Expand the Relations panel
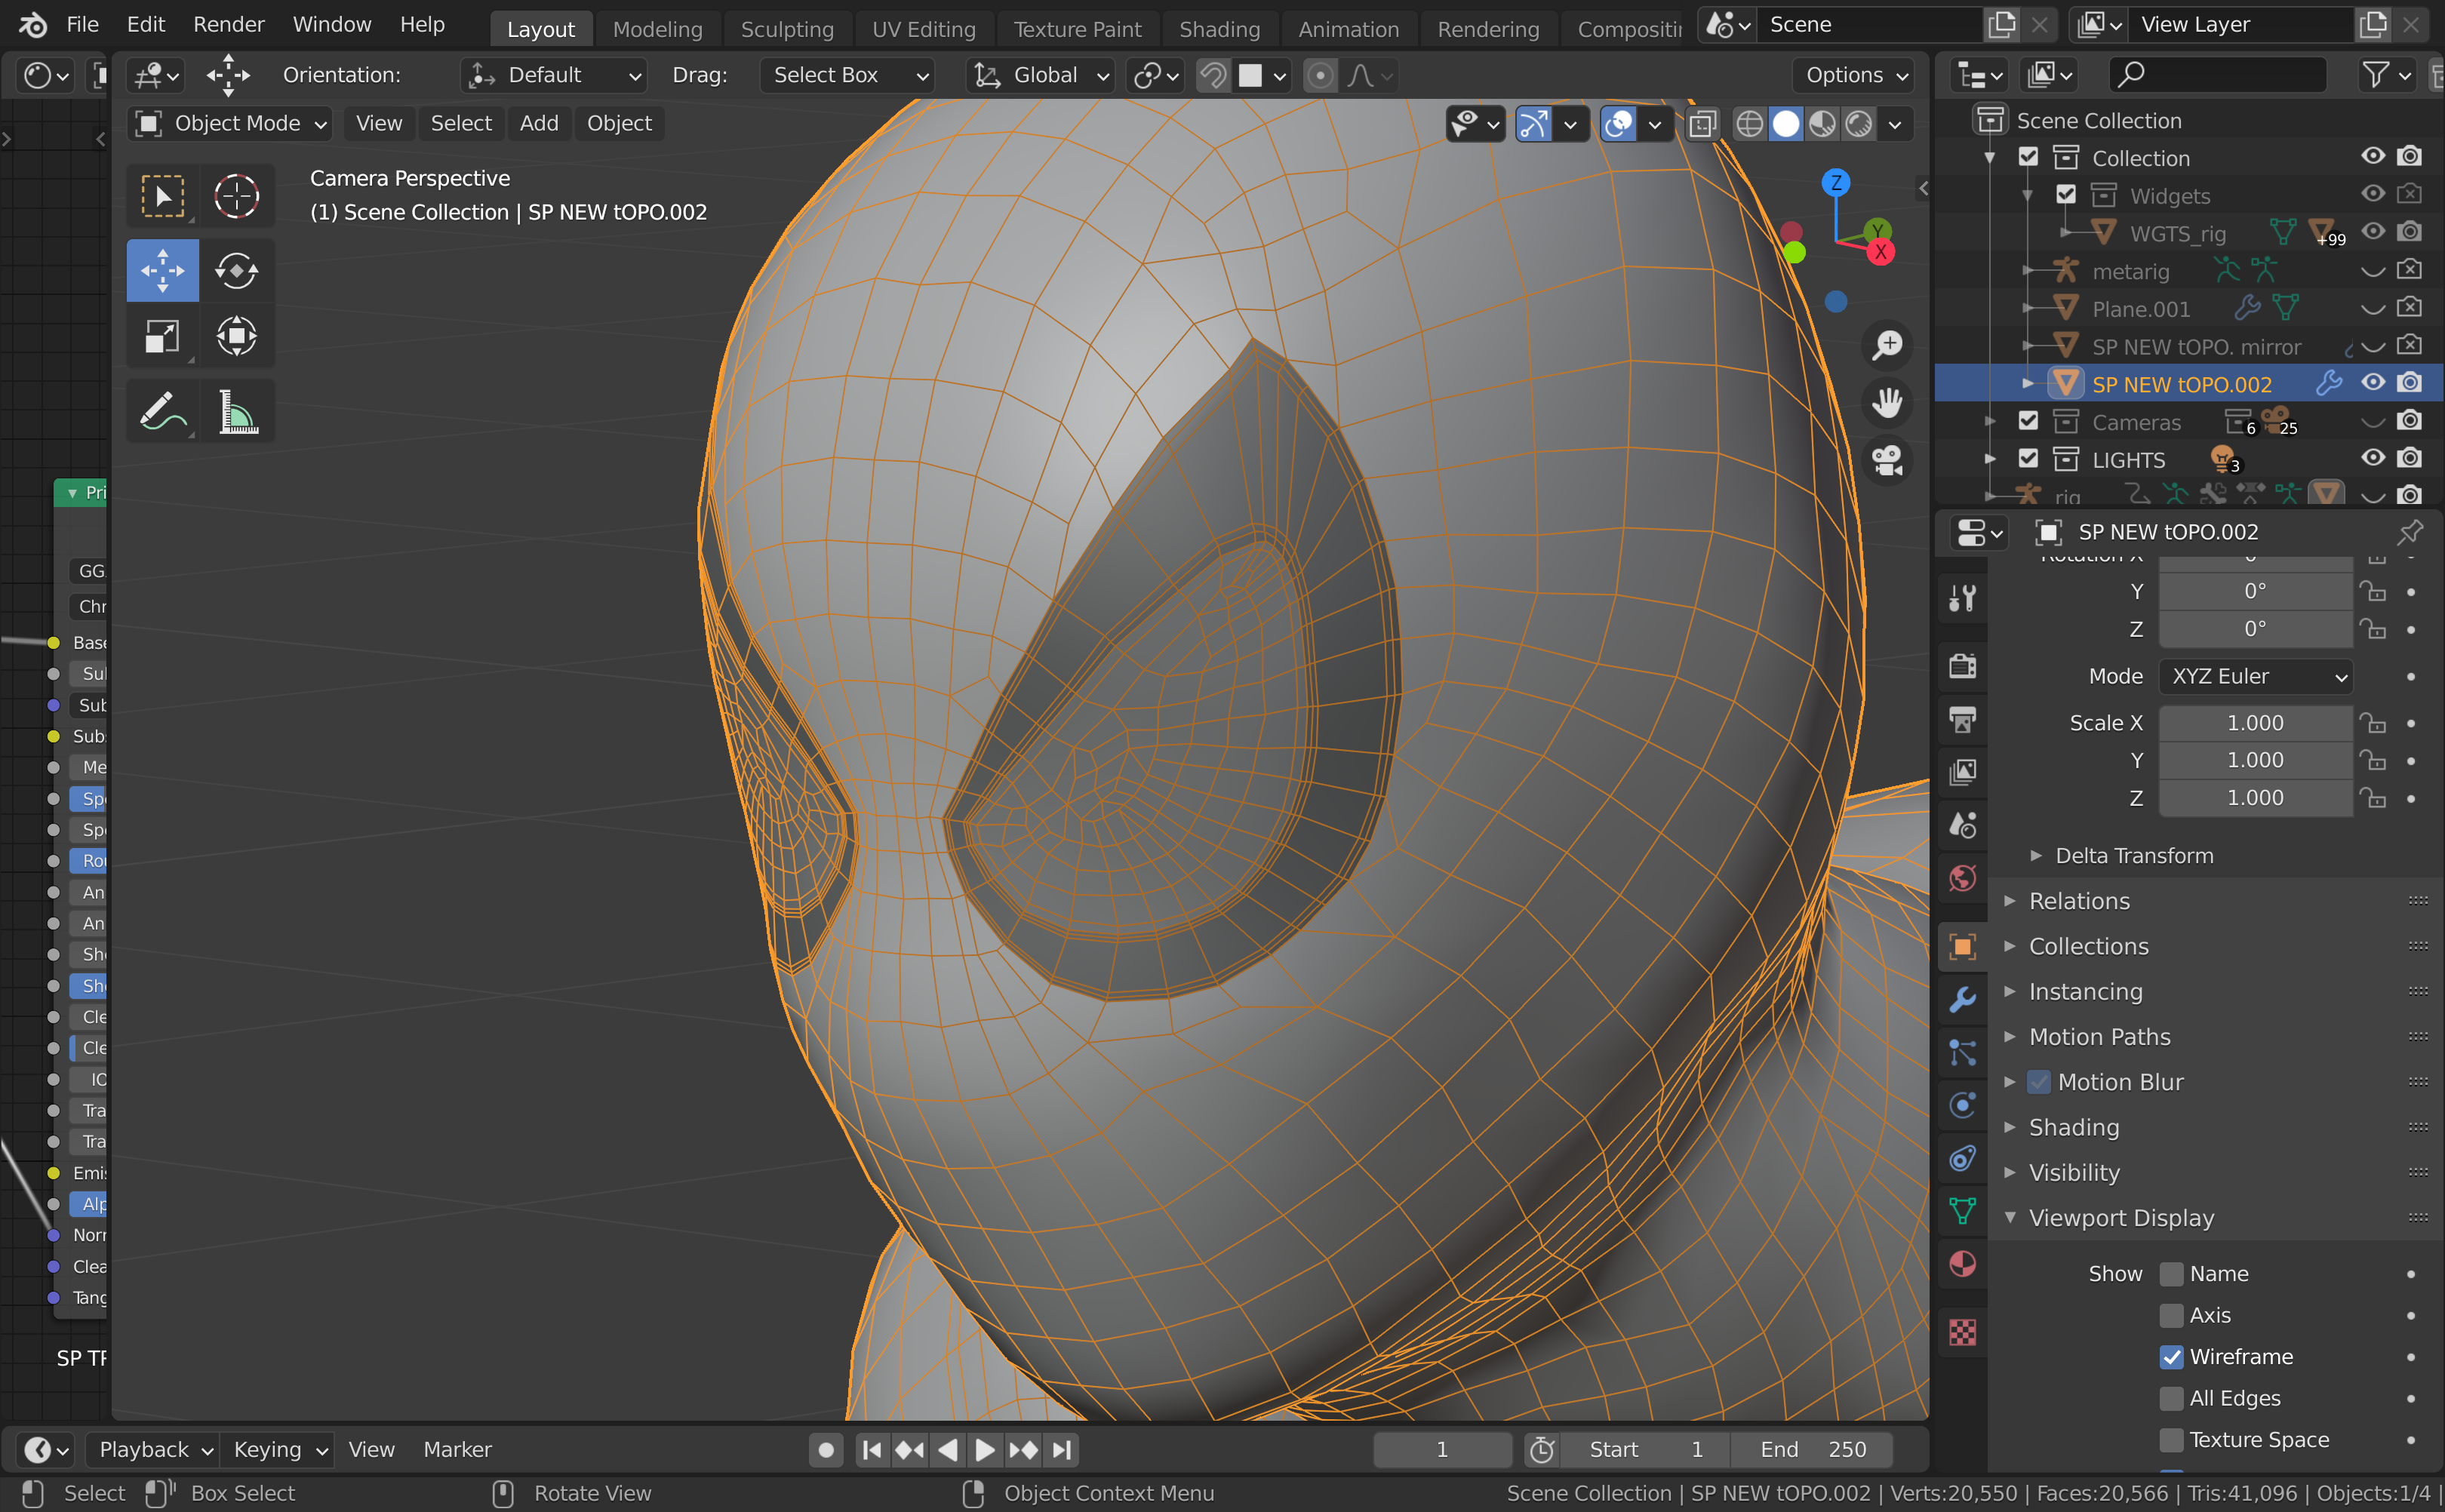Screen dimensions: 2445x1512 pos(2079,901)
